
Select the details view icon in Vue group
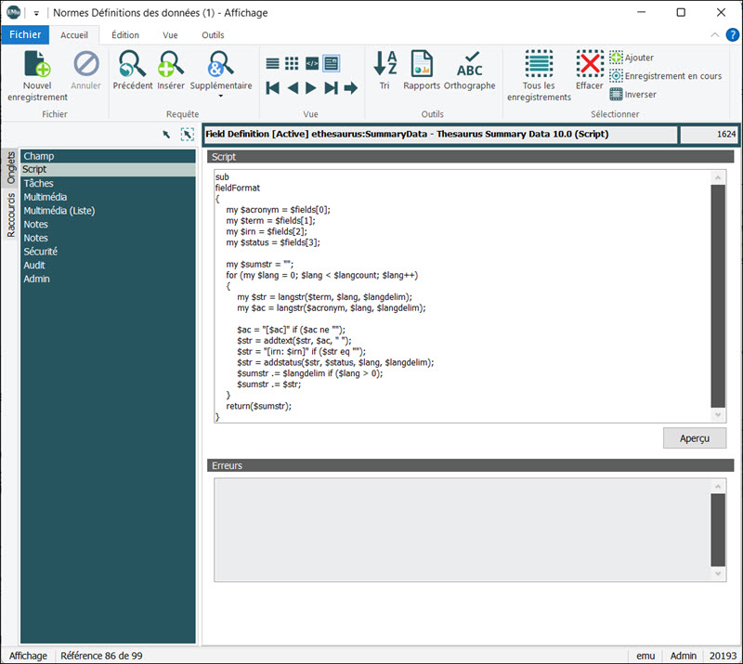coord(332,63)
